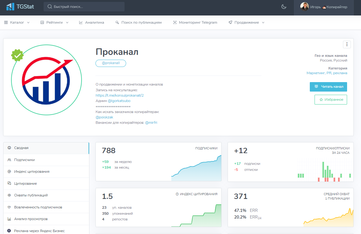
Task: Select Вовлеченность подписчиков sidebar tab
Action: coord(46,207)
